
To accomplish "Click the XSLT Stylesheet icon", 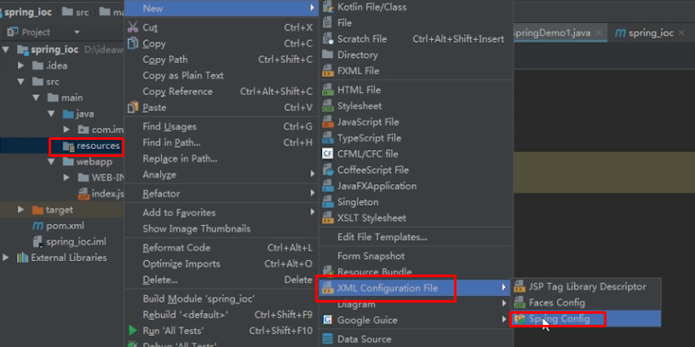I will coord(328,217).
